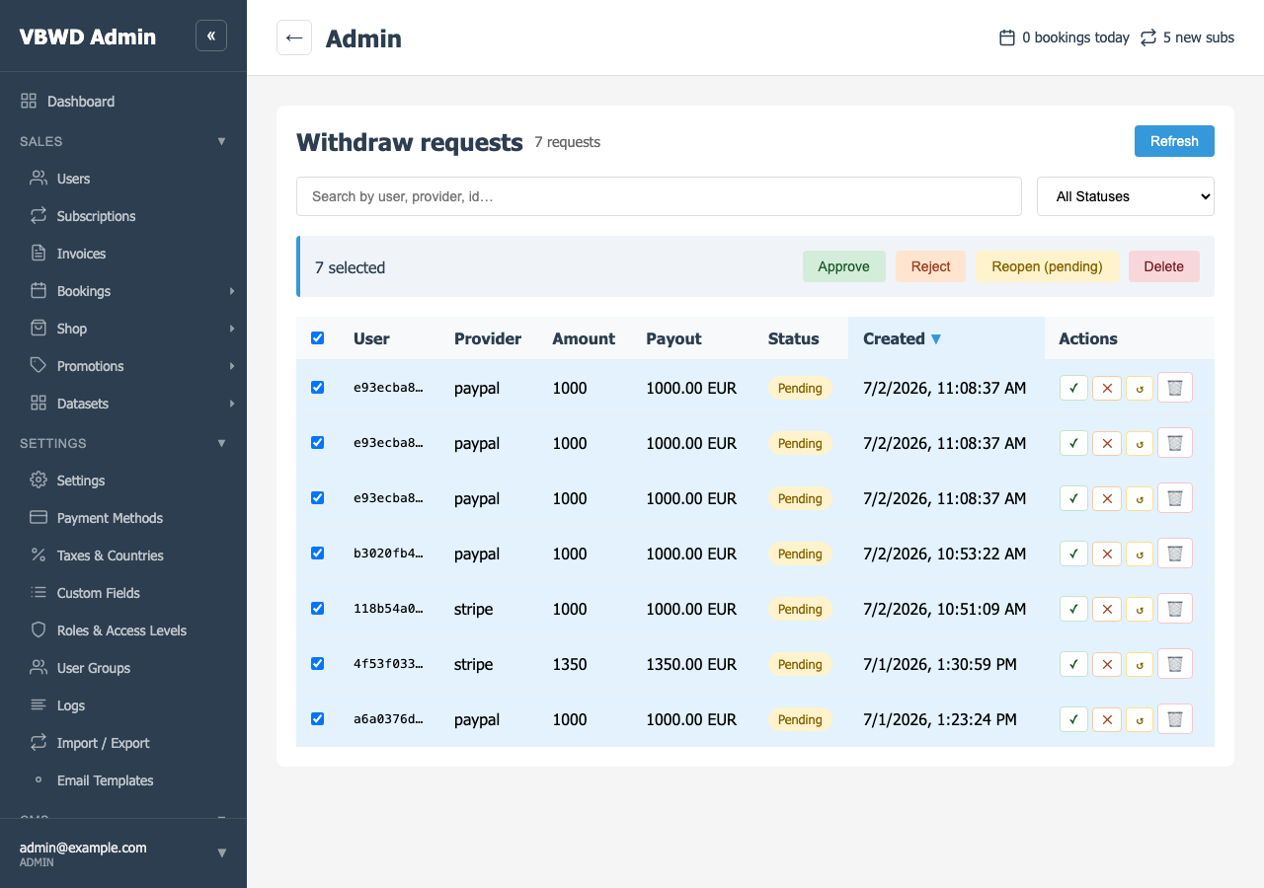The height and width of the screenshot is (888, 1264).
Task: Click the Payment Methods card icon
Action: pyautogui.click(x=39, y=517)
